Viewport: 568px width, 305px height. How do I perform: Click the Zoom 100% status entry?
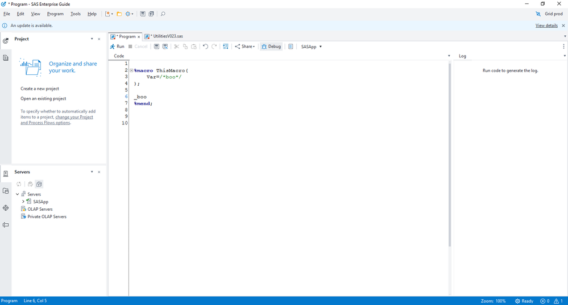pyautogui.click(x=494, y=300)
